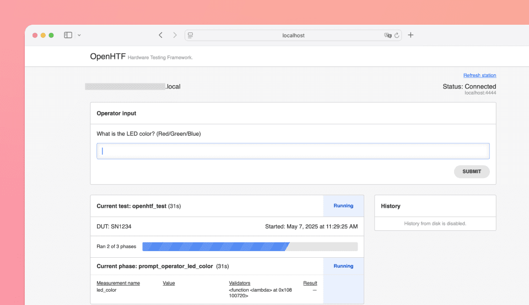Focus the LED color answer input field

coord(293,151)
